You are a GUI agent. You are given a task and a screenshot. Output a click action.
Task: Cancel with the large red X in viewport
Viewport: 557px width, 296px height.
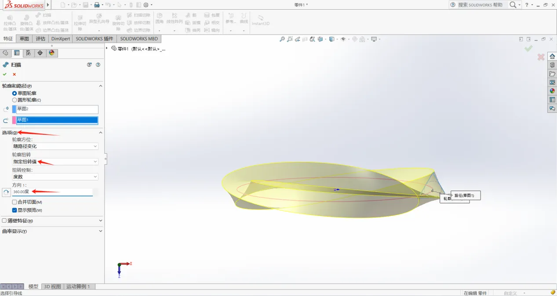(541, 57)
